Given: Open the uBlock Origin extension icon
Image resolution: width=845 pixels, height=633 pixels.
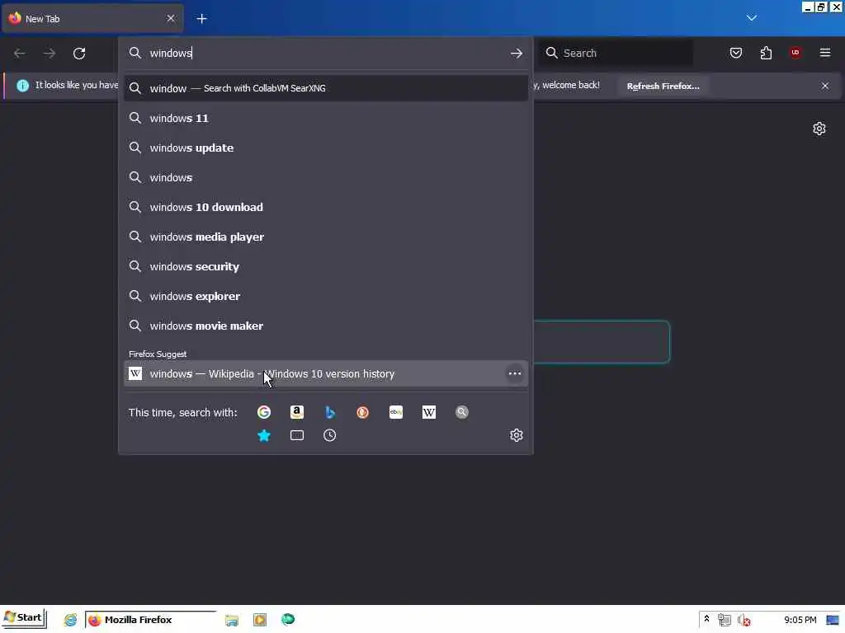Looking at the screenshot, I should (x=795, y=53).
